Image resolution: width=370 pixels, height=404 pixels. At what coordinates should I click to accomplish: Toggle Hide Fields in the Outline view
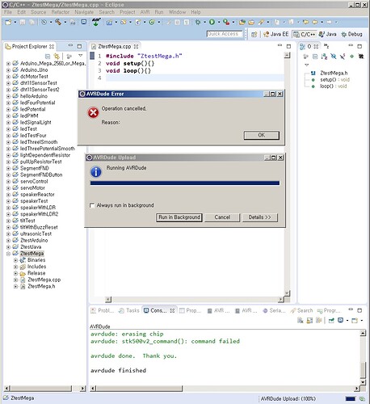pos(334,57)
